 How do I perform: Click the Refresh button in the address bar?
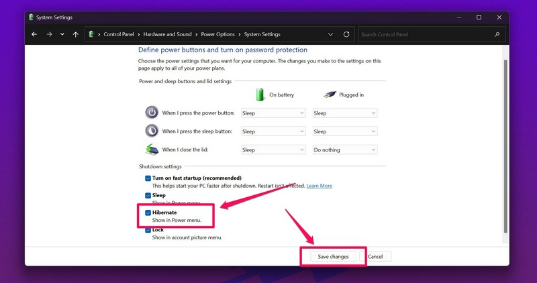pos(346,34)
